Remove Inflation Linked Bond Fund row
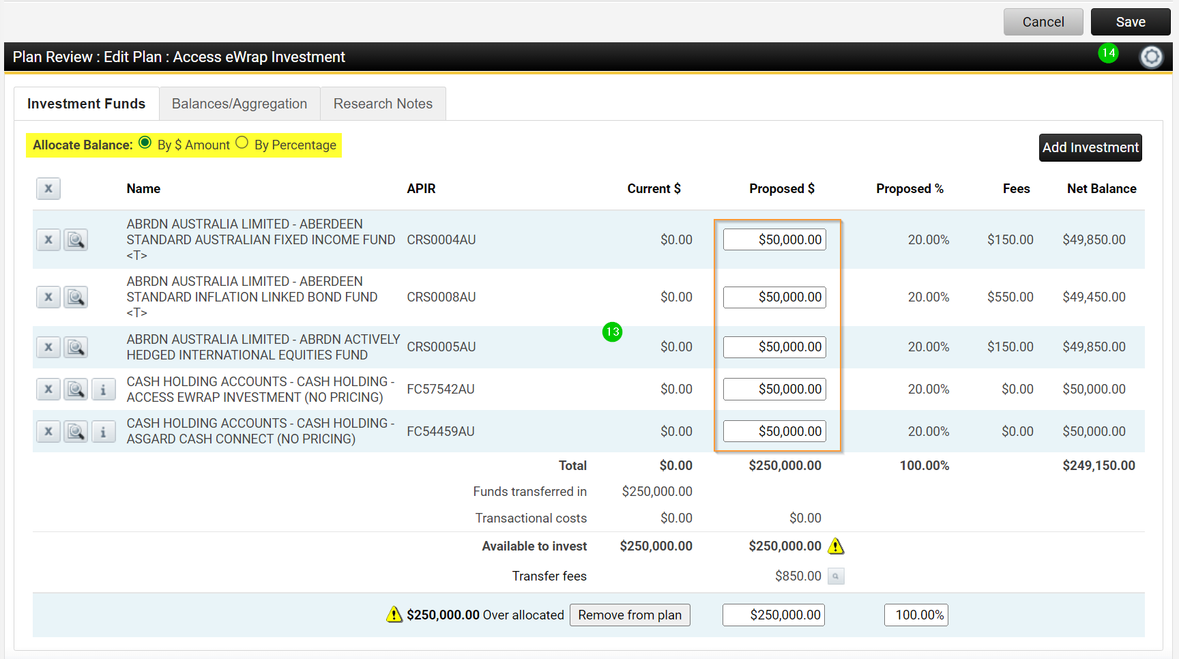This screenshot has height=659, width=1179. (x=48, y=297)
